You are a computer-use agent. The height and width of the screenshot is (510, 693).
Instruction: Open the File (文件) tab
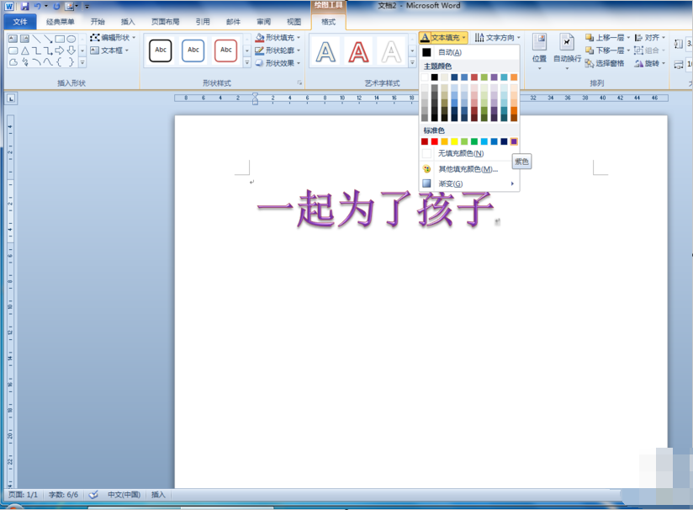[x=20, y=22]
